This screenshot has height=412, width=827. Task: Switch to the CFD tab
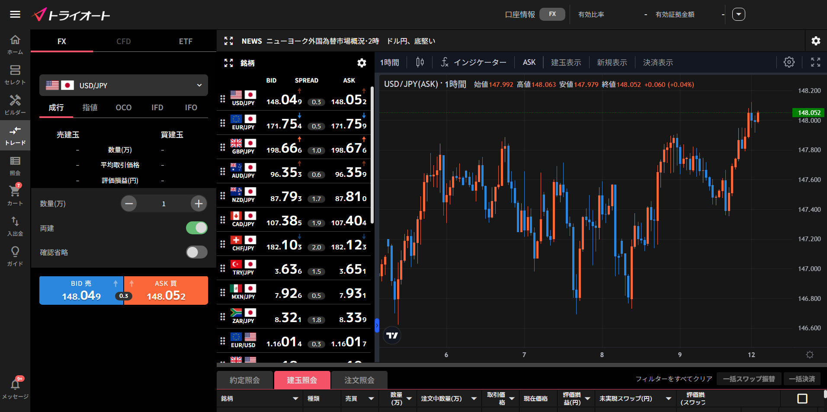coord(123,42)
